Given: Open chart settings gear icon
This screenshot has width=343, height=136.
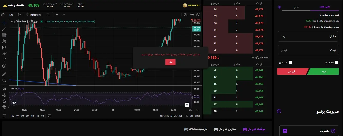Looking at the screenshot, I should [x=192, y=15].
